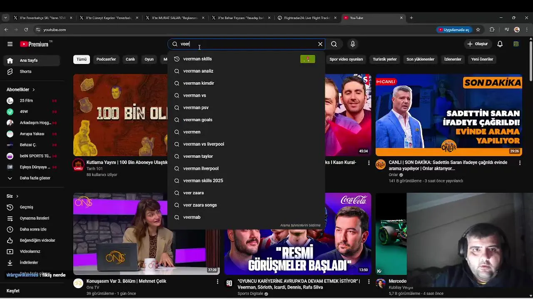Choose suggestion veerman analiz
Image resolution: width=533 pixels, height=299 pixels.
click(x=246, y=71)
